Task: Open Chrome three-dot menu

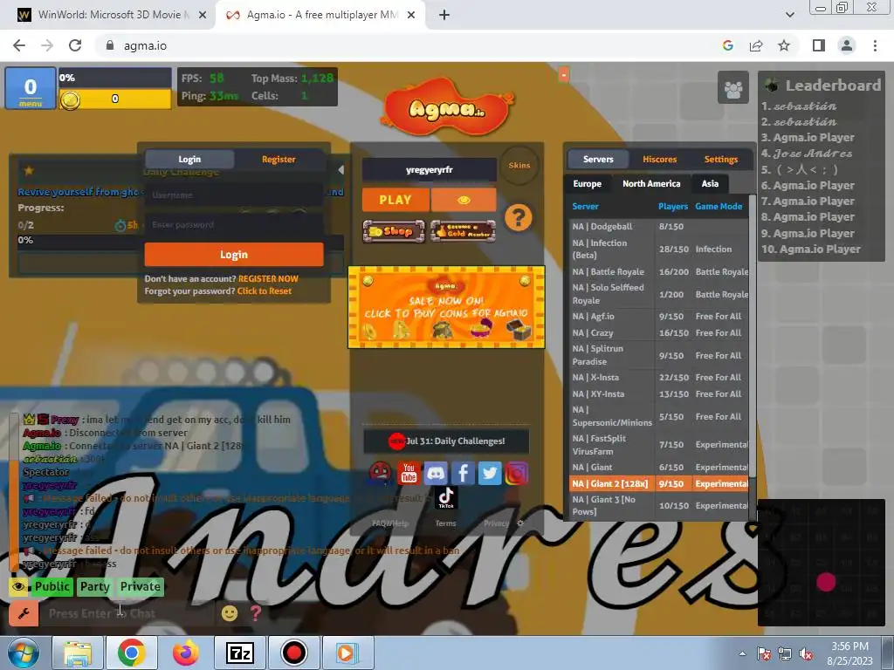Action: [875, 45]
